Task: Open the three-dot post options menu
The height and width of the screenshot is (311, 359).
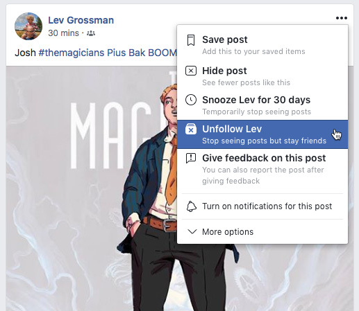Action: tap(342, 18)
